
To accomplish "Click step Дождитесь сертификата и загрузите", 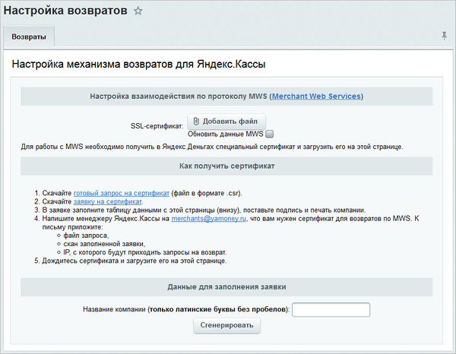I will [x=134, y=261].
